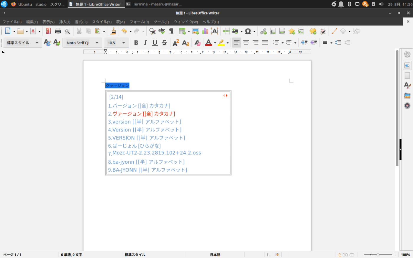Viewport: 413px width, 258px height.
Task: Expand the 10.5 font size dropdown
Action: tap(124, 43)
